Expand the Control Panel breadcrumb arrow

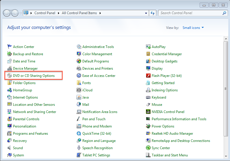click(x=59, y=13)
